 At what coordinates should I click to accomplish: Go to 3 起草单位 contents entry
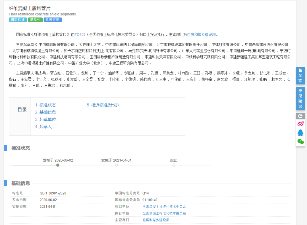pos(45,119)
